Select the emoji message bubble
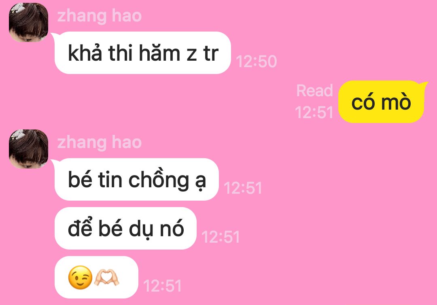 point(96,277)
